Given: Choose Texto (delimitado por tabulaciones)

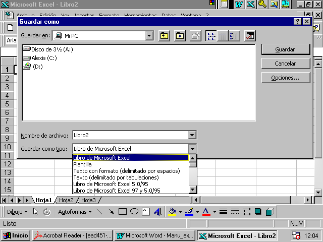Looking at the screenshot, I should pos(131,177).
